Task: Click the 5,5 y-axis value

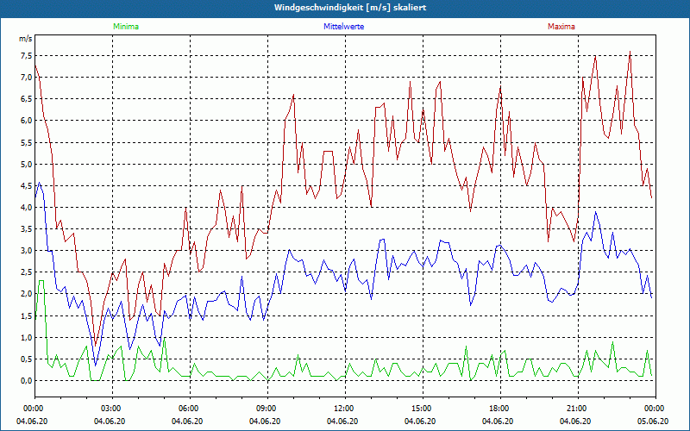Action: point(26,142)
